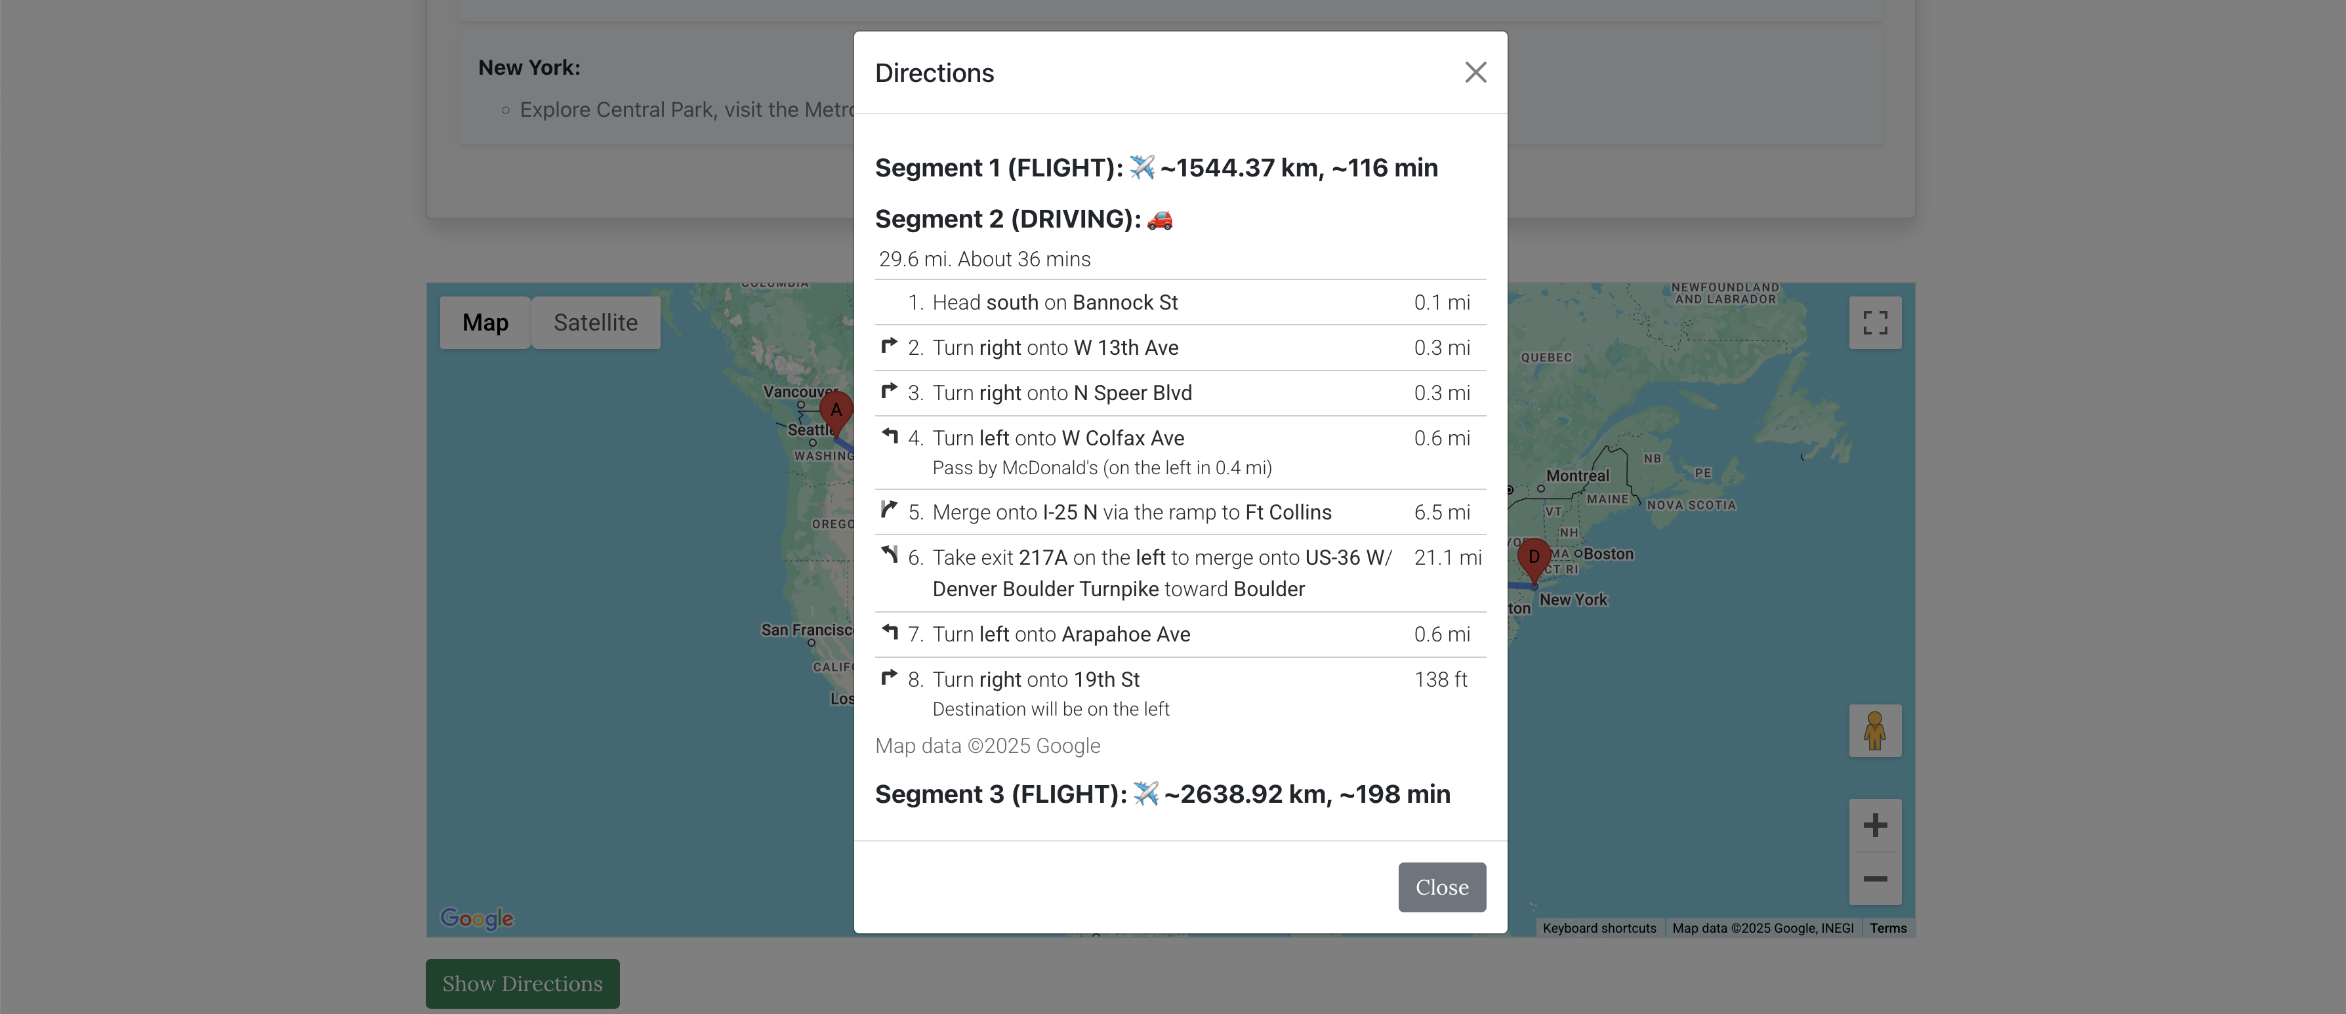The width and height of the screenshot is (2346, 1014).
Task: Click the turn-left arrow icon of step 4
Action: (x=890, y=437)
